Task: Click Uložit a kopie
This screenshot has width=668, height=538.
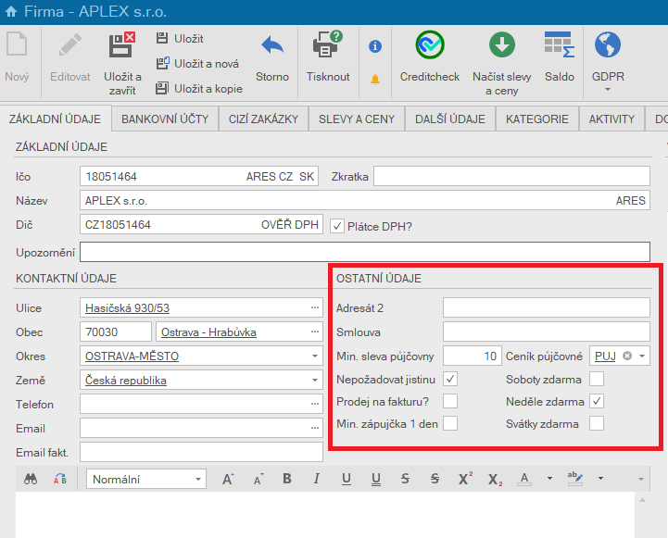Action: pos(199,89)
